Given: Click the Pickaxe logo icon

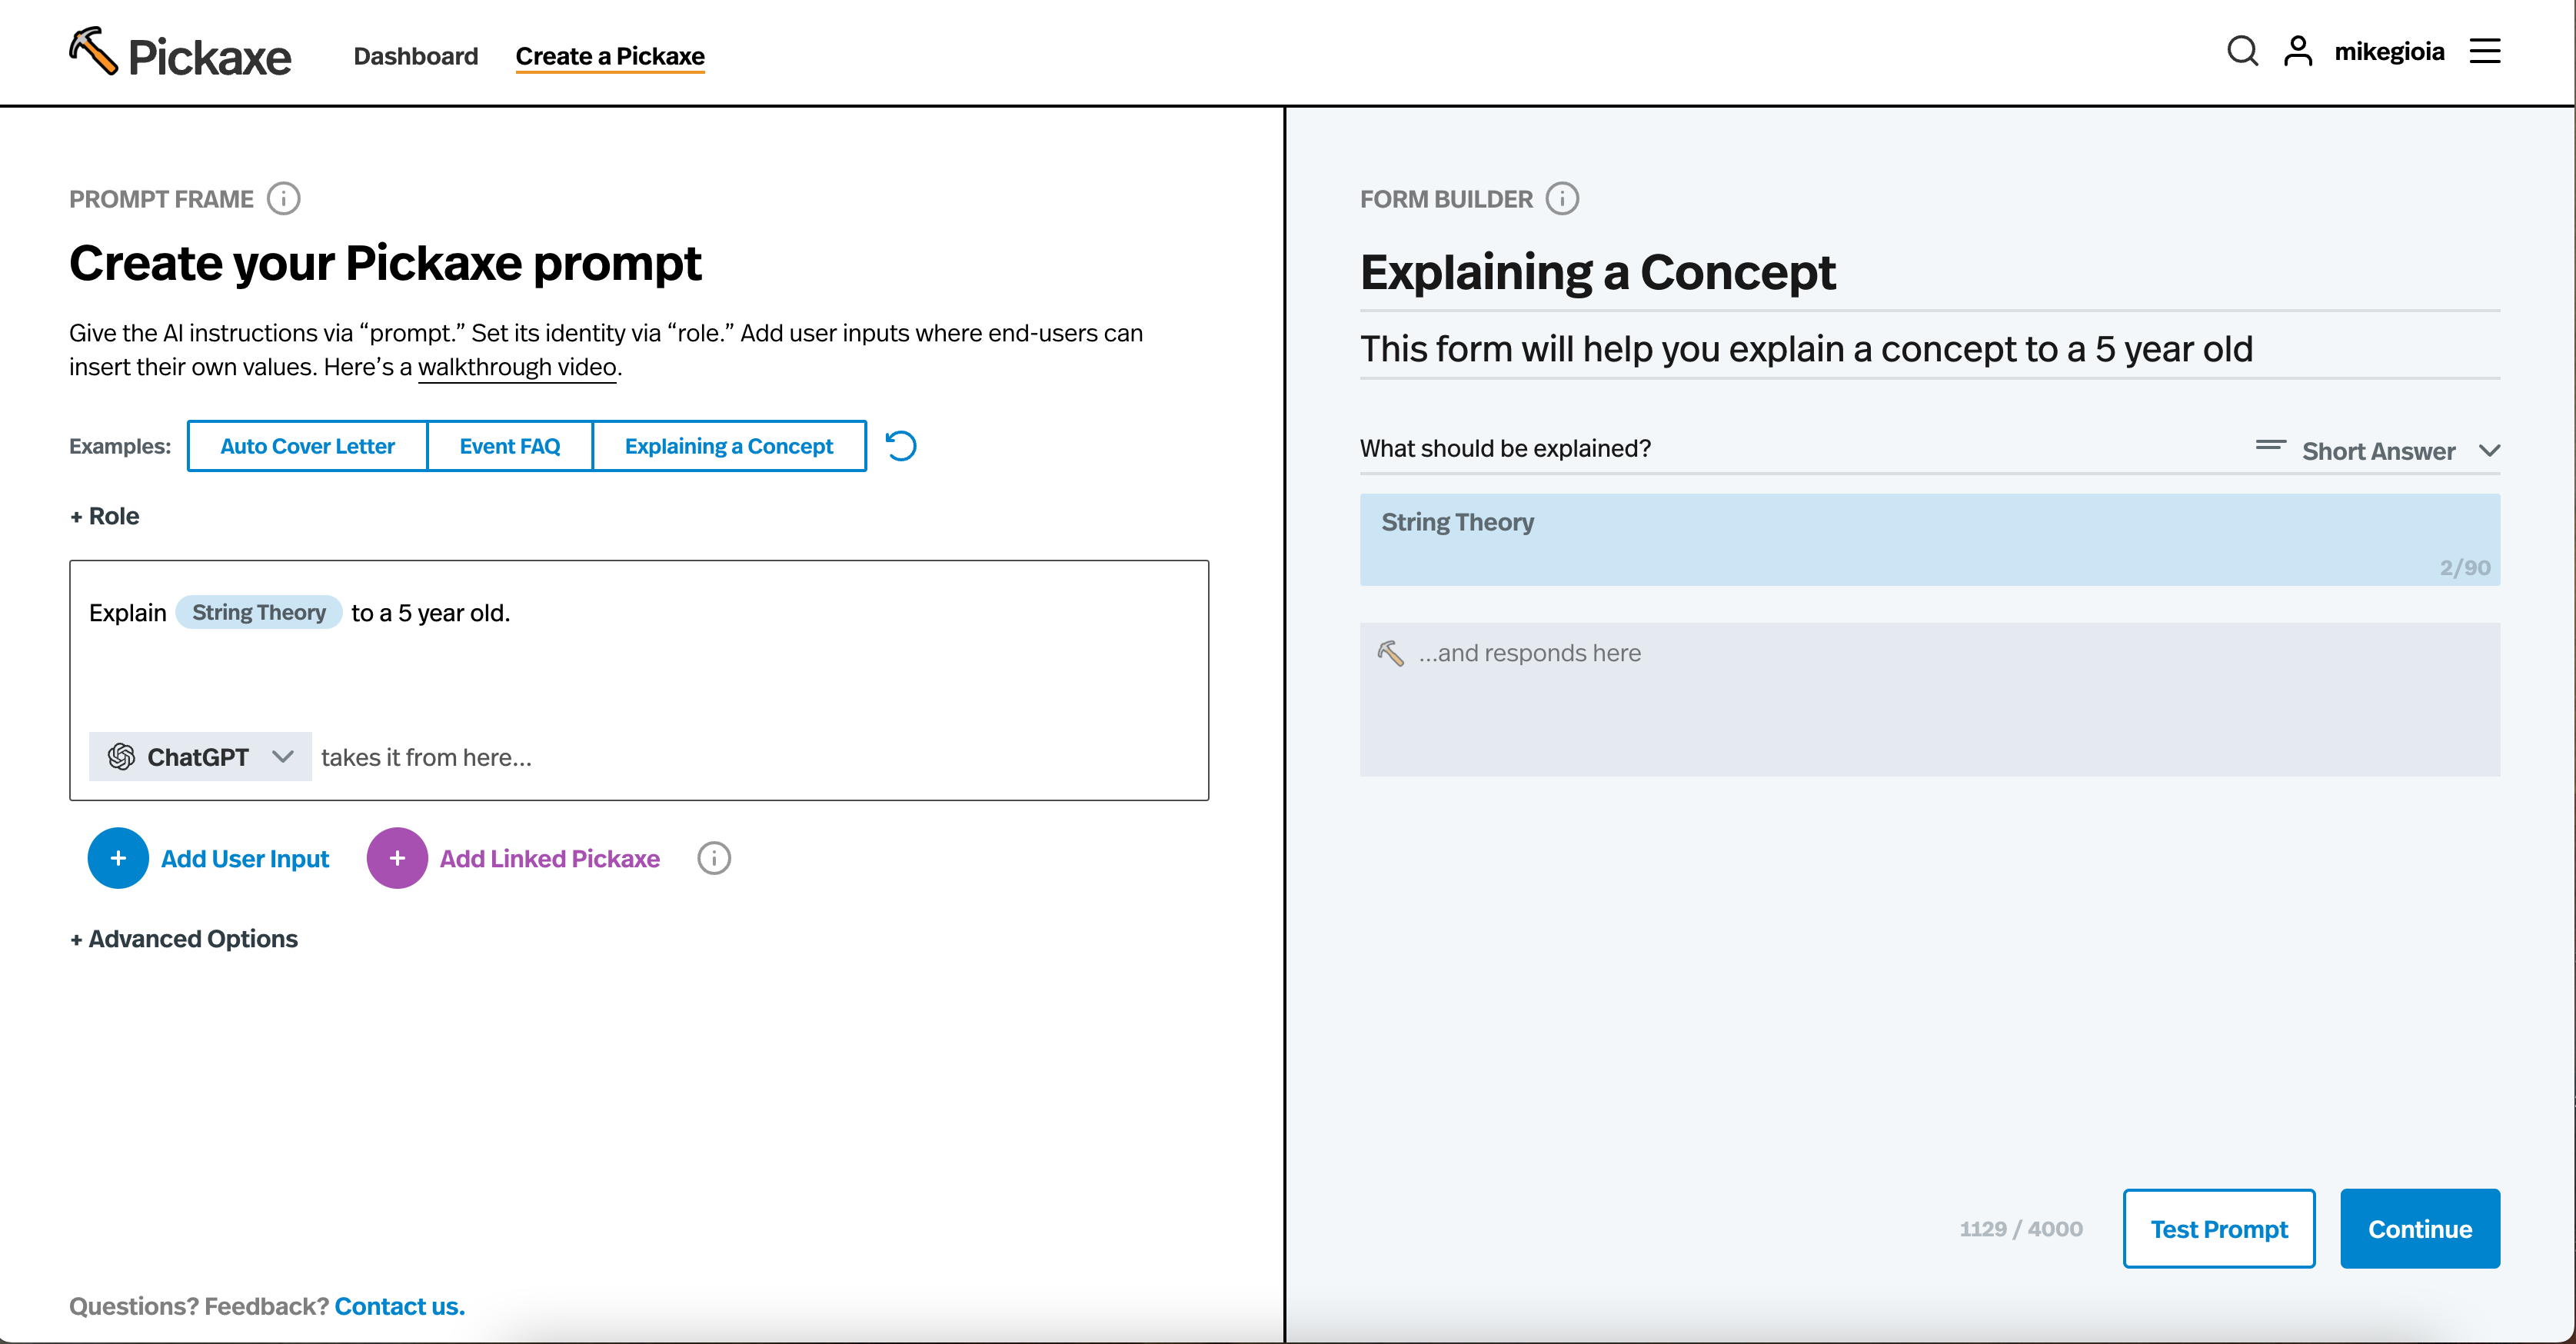Looking at the screenshot, I should click(x=93, y=51).
